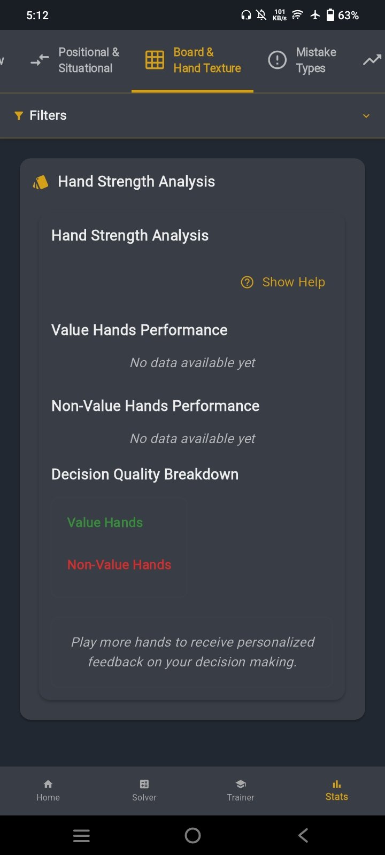Click the swap arrows Positional icon

click(40, 60)
